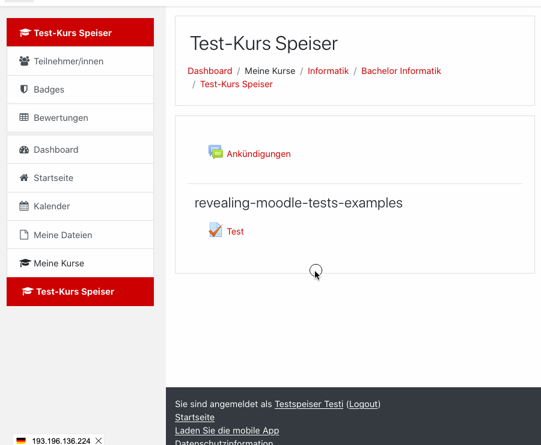
Task: Go to Dashboard via the sidebar
Action: pos(80,150)
